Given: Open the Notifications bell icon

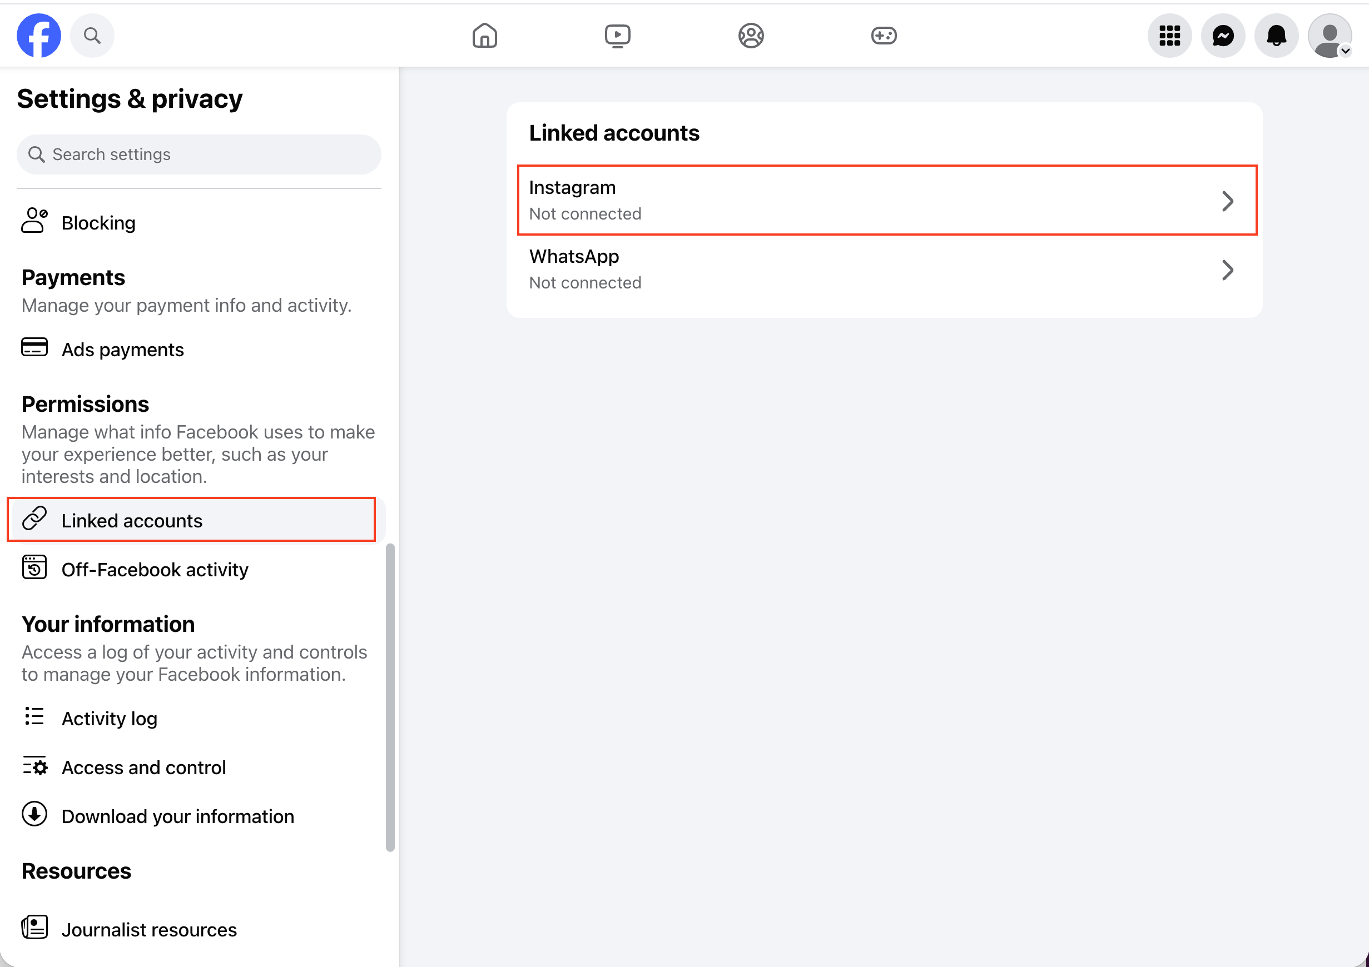Looking at the screenshot, I should (x=1277, y=36).
